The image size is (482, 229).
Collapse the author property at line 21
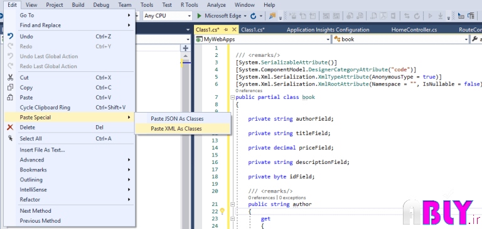click(232, 204)
